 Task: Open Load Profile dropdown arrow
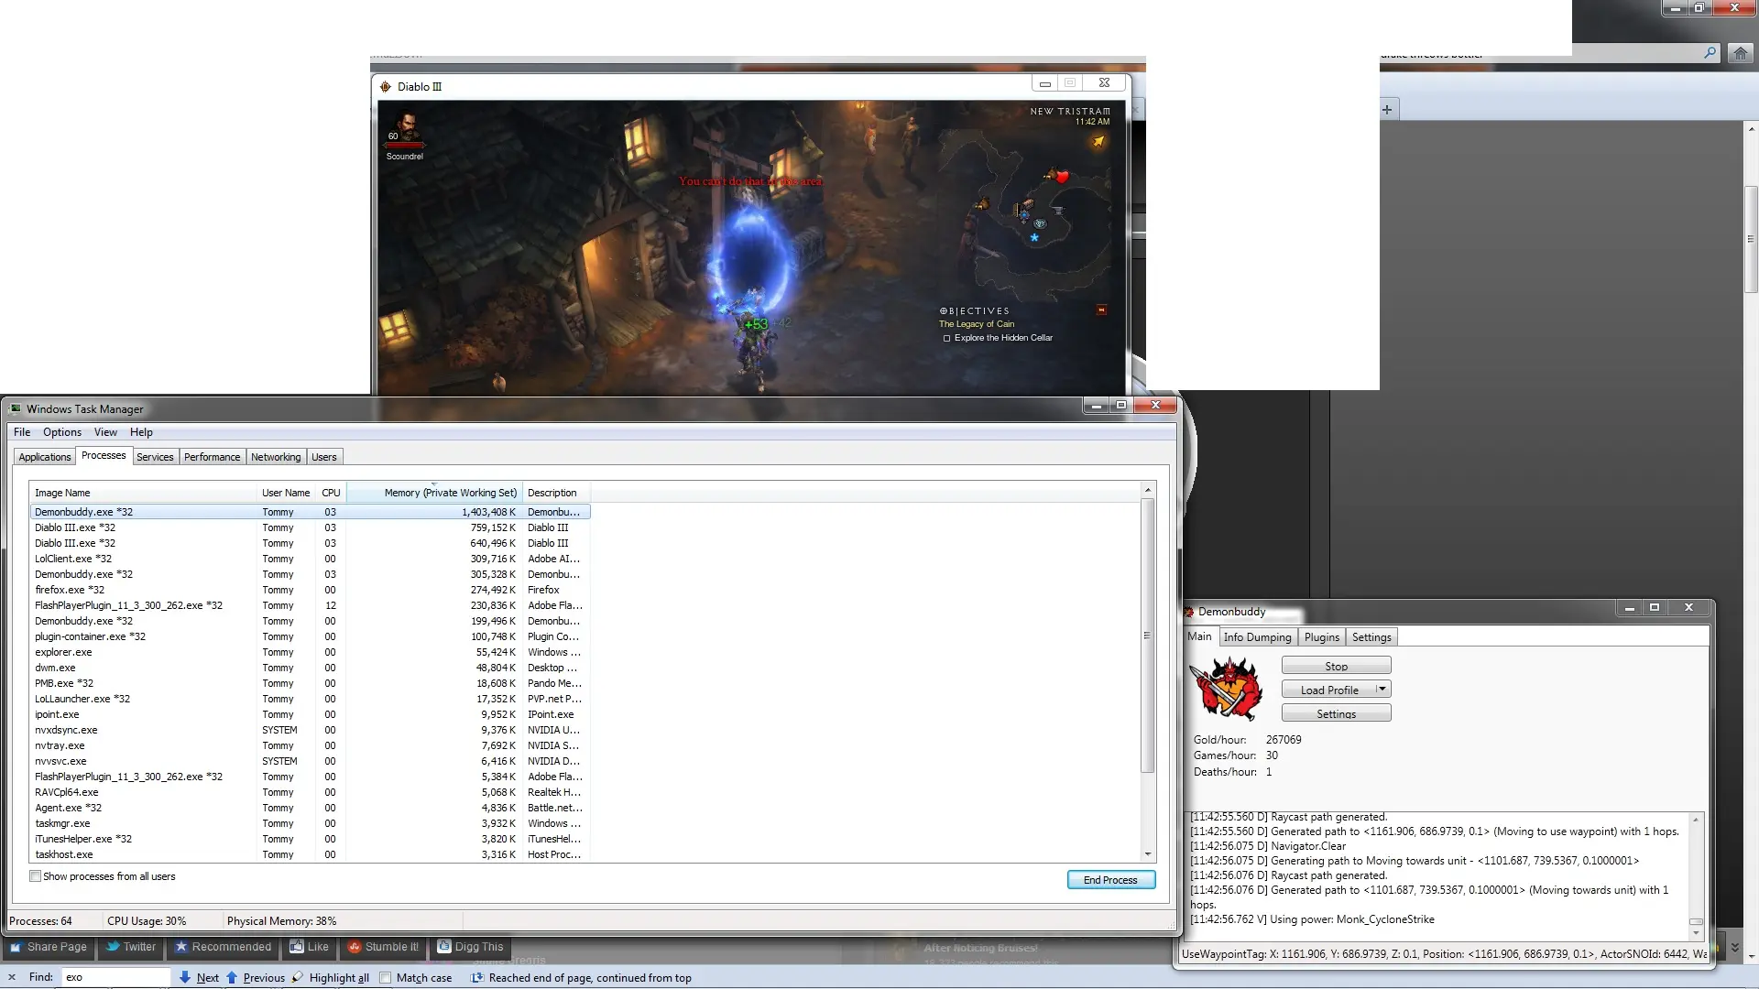[x=1382, y=690]
